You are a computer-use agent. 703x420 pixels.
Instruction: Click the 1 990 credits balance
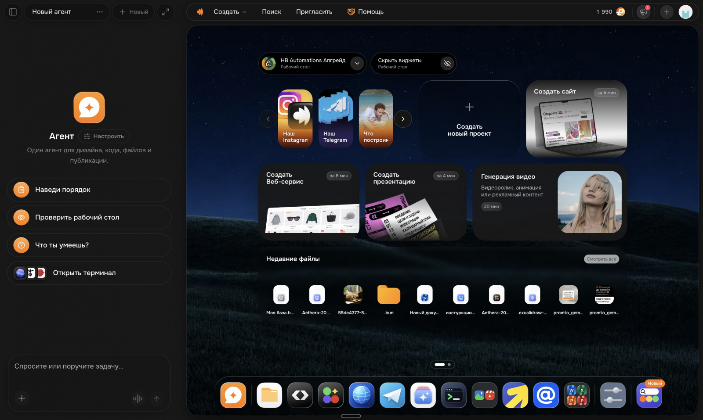pos(604,12)
